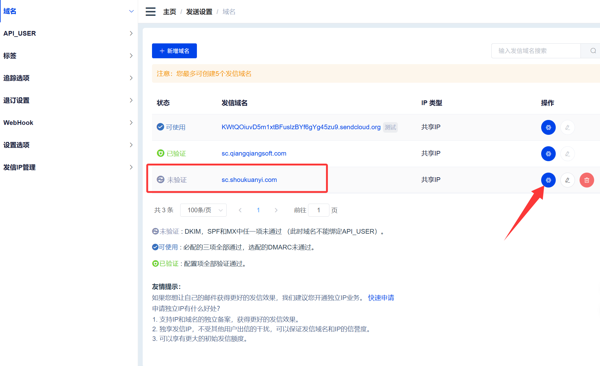Click the red delete trash icon
The width and height of the screenshot is (600, 366).
[x=586, y=180]
